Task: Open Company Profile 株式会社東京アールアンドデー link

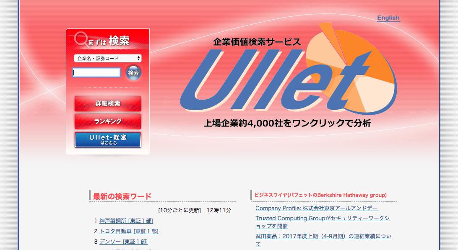Action: [x=316, y=208]
